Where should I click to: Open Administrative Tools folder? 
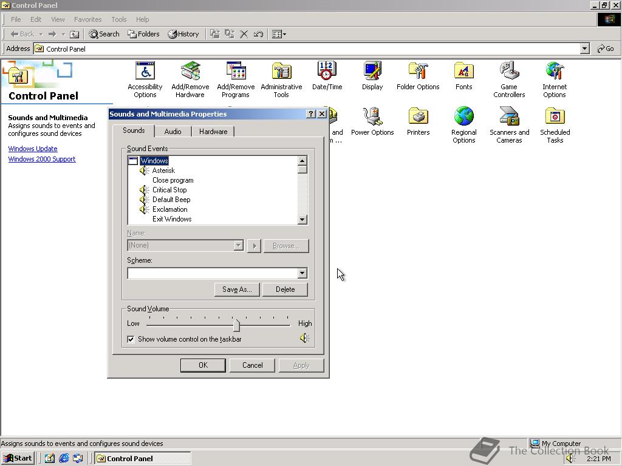click(281, 79)
